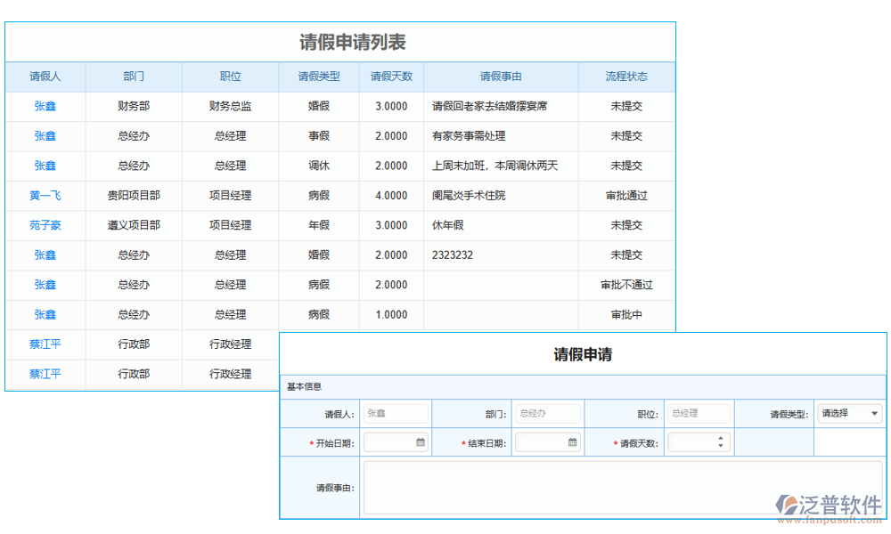Click the 张鑫 link in the 财务部 row

tap(45, 106)
